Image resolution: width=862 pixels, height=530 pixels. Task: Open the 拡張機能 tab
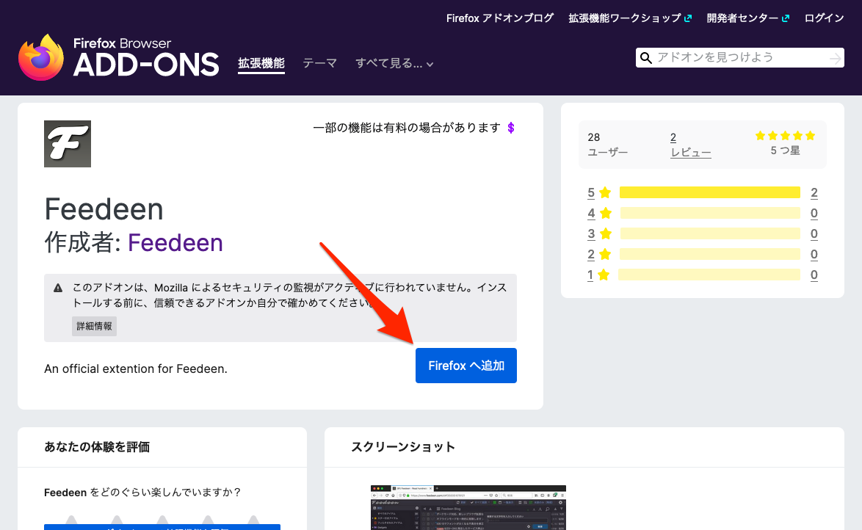(261, 64)
